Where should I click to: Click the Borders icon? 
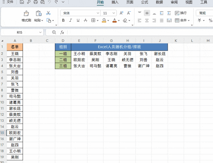[x=93, y=20]
